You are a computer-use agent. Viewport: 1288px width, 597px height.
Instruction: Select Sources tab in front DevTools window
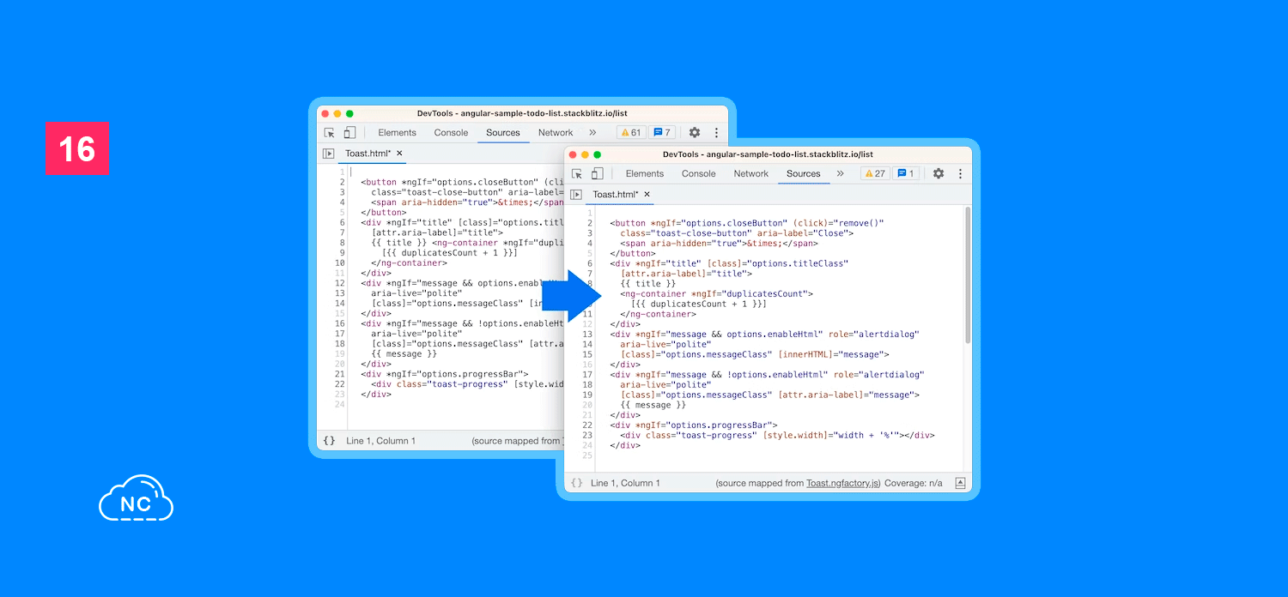804,173
